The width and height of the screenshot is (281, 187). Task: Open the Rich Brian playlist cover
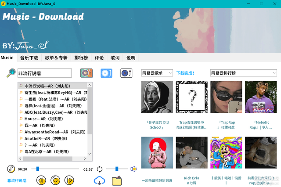(191, 153)
